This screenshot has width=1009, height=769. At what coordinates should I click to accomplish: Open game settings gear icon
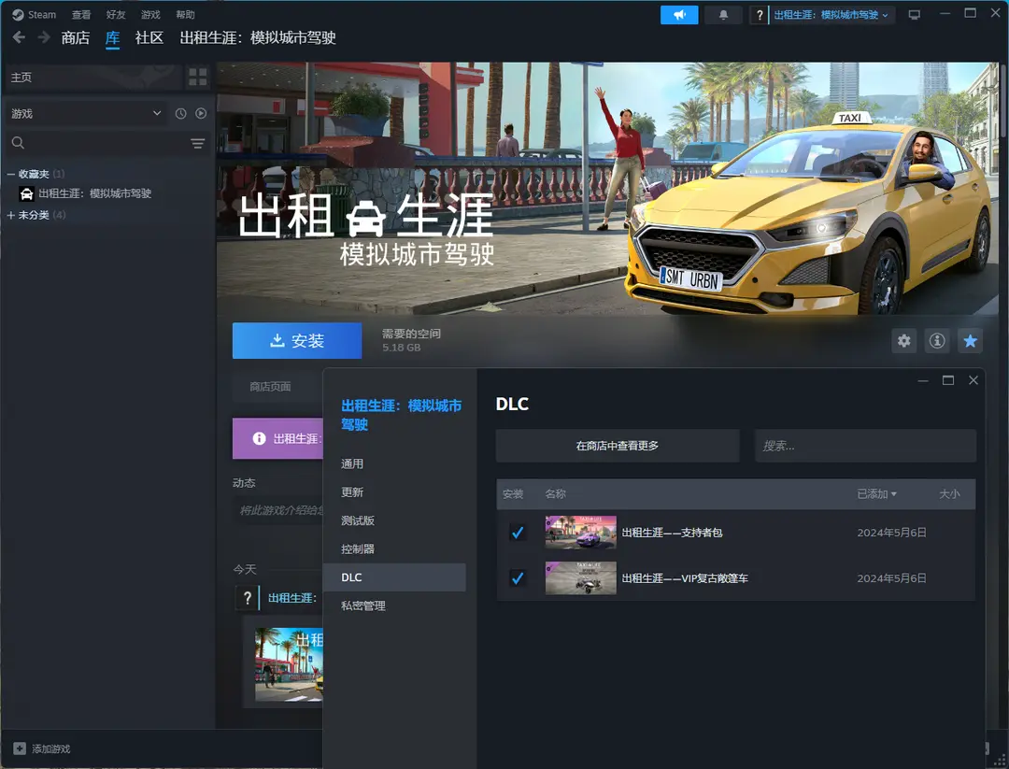click(x=904, y=340)
